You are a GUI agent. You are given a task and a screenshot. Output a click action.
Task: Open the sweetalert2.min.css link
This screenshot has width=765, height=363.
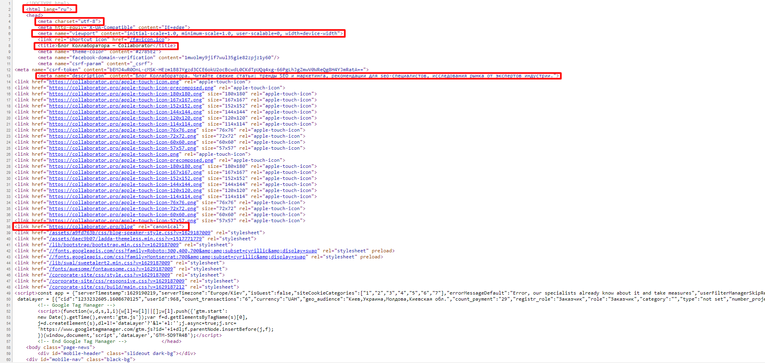coord(109,263)
